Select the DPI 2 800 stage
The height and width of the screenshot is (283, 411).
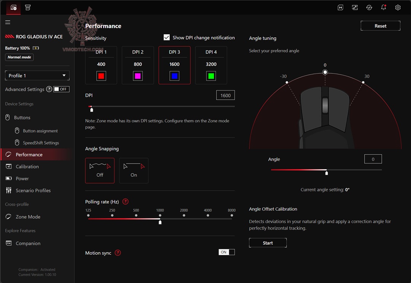(138, 65)
